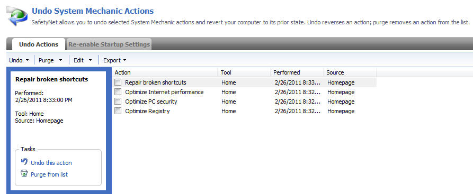This screenshot has height=194, width=473.
Task: Sort list by Performed column header
Action: (297, 72)
